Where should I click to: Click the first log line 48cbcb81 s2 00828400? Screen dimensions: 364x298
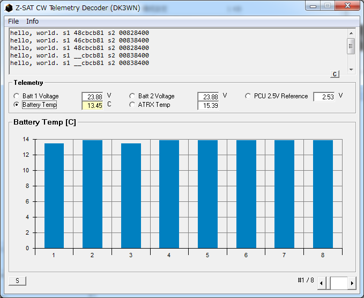[80, 33]
